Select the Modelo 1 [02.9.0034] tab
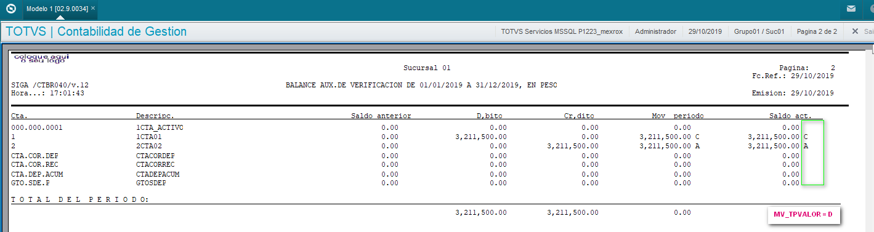874x232 pixels. [x=60, y=9]
